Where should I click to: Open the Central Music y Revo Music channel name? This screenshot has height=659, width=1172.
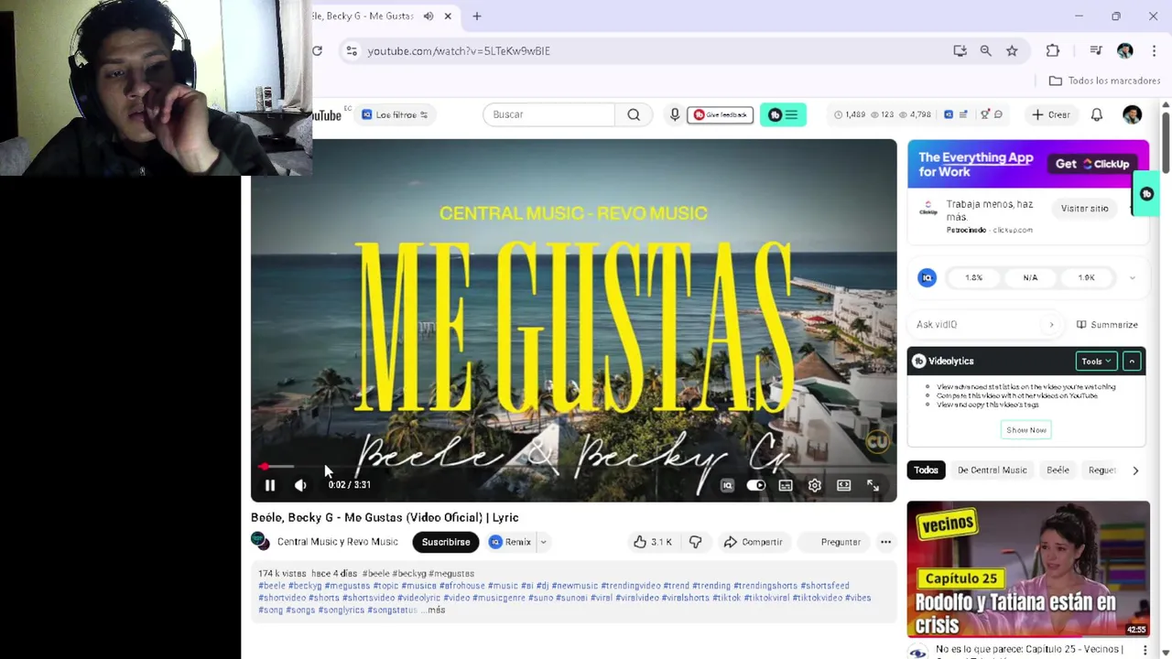(338, 542)
